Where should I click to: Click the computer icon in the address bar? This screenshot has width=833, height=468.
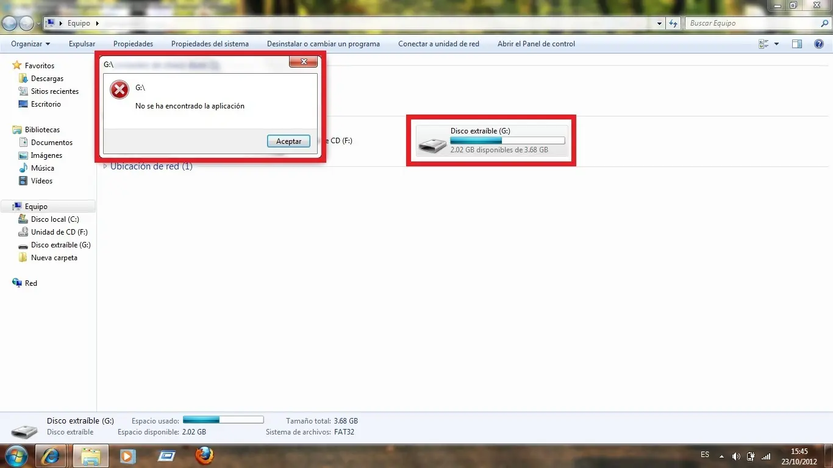coord(51,23)
